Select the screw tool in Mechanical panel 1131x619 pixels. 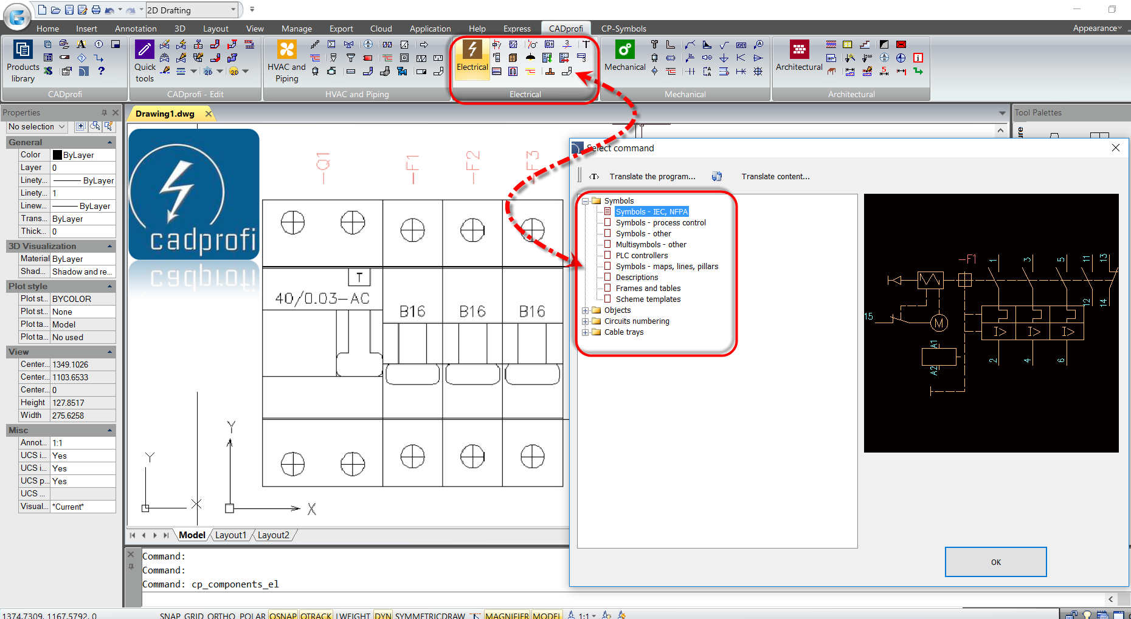click(655, 44)
